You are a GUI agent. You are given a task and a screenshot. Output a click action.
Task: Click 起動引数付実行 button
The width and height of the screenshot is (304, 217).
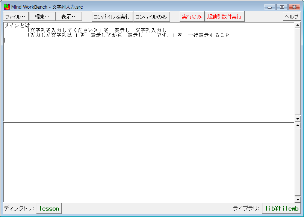224,17
